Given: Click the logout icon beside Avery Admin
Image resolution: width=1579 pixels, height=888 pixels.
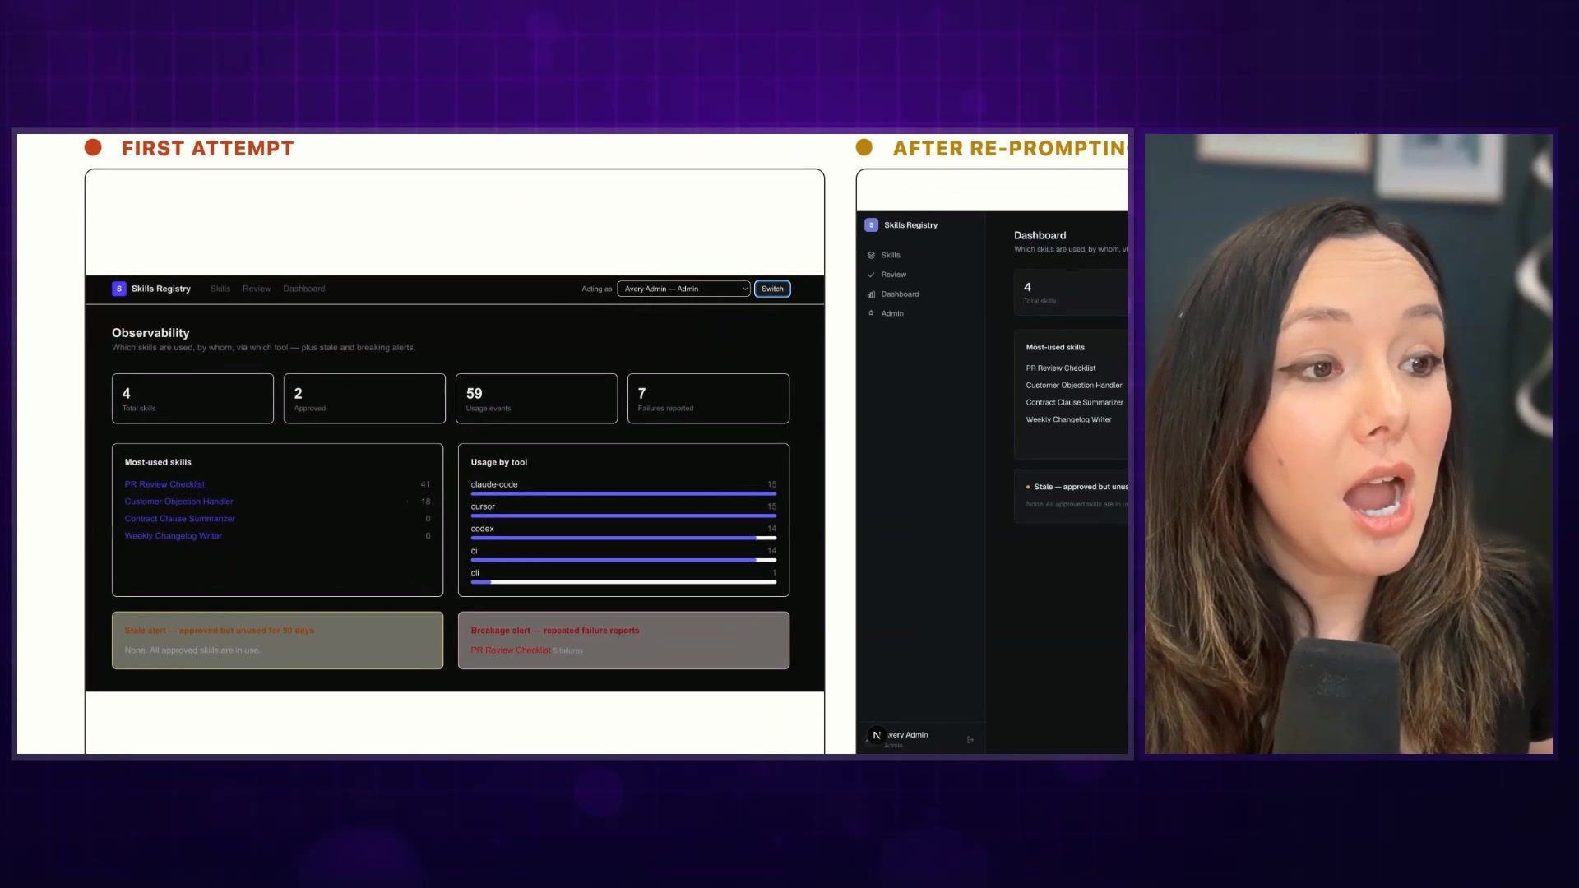Looking at the screenshot, I should pyautogui.click(x=970, y=740).
